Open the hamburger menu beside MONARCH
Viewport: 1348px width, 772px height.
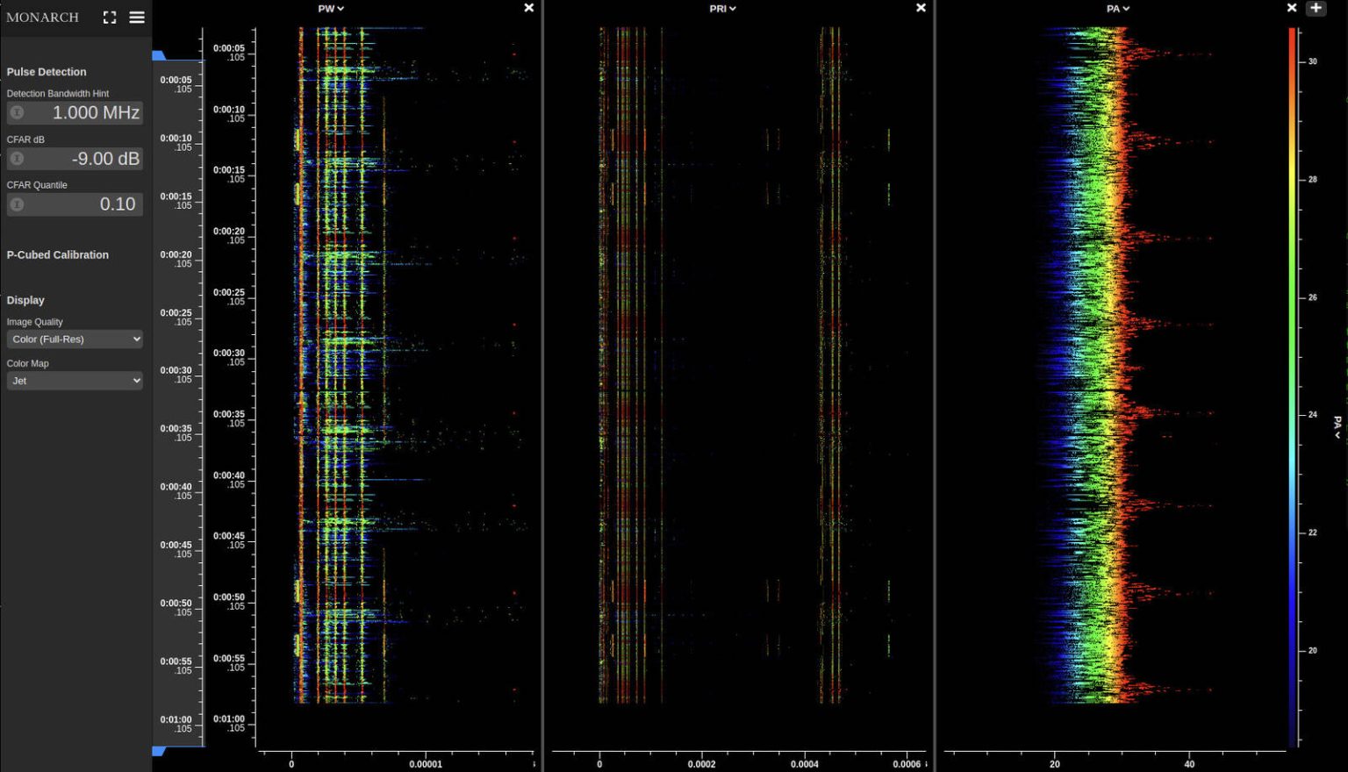tap(137, 16)
